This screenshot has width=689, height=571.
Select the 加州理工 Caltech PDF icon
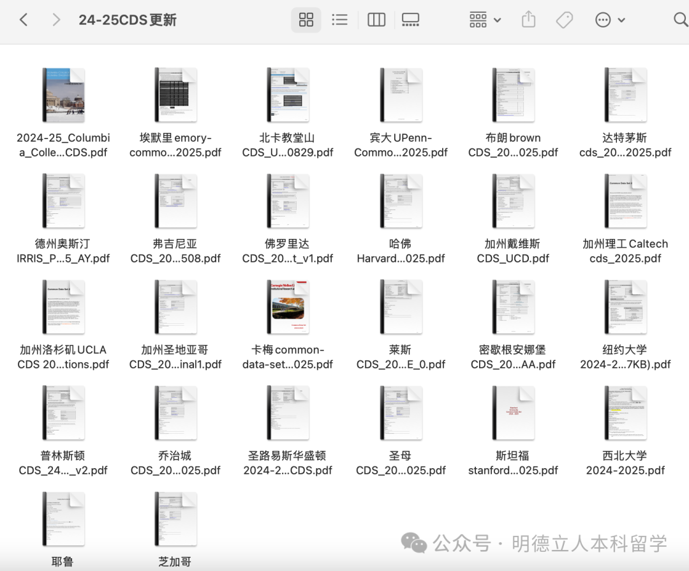click(x=625, y=201)
